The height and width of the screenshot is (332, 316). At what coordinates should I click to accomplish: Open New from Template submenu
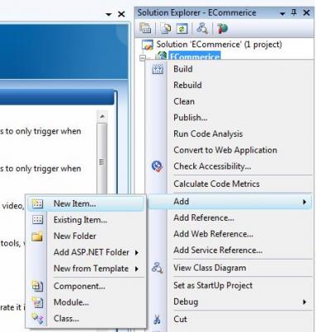[x=85, y=269]
